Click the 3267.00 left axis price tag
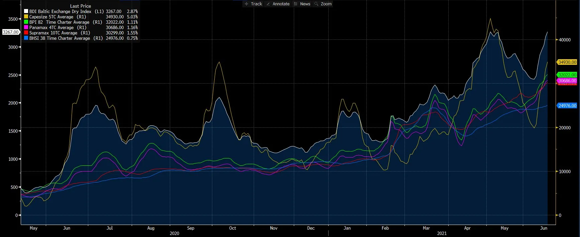The height and width of the screenshot is (237, 580). coord(11,32)
